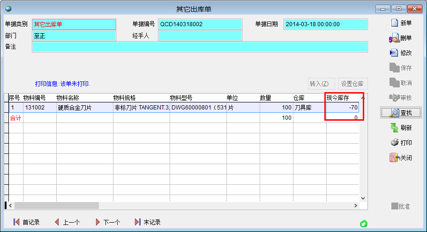This screenshot has height=232, width=427.
Task: Click the 备注 remarks field
Action: point(200,47)
